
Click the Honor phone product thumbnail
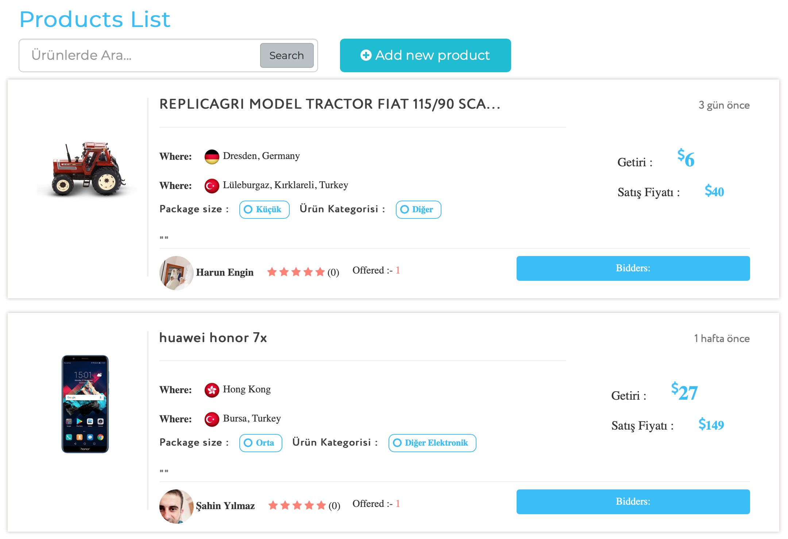click(85, 404)
